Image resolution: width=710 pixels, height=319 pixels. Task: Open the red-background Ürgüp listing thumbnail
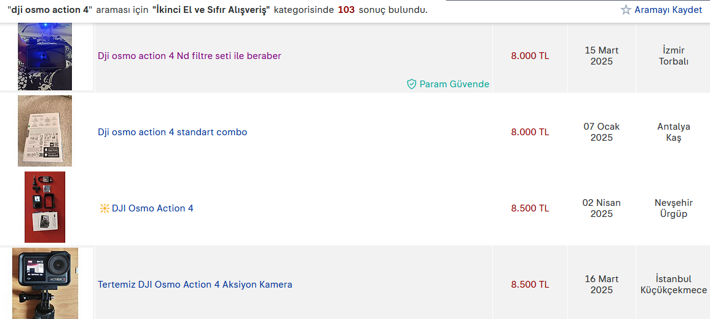pyautogui.click(x=45, y=207)
